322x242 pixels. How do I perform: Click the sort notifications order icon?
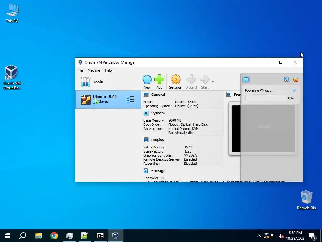pos(286,79)
